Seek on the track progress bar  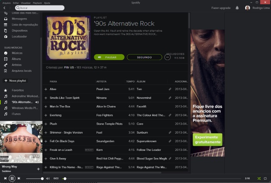click(x=152, y=178)
